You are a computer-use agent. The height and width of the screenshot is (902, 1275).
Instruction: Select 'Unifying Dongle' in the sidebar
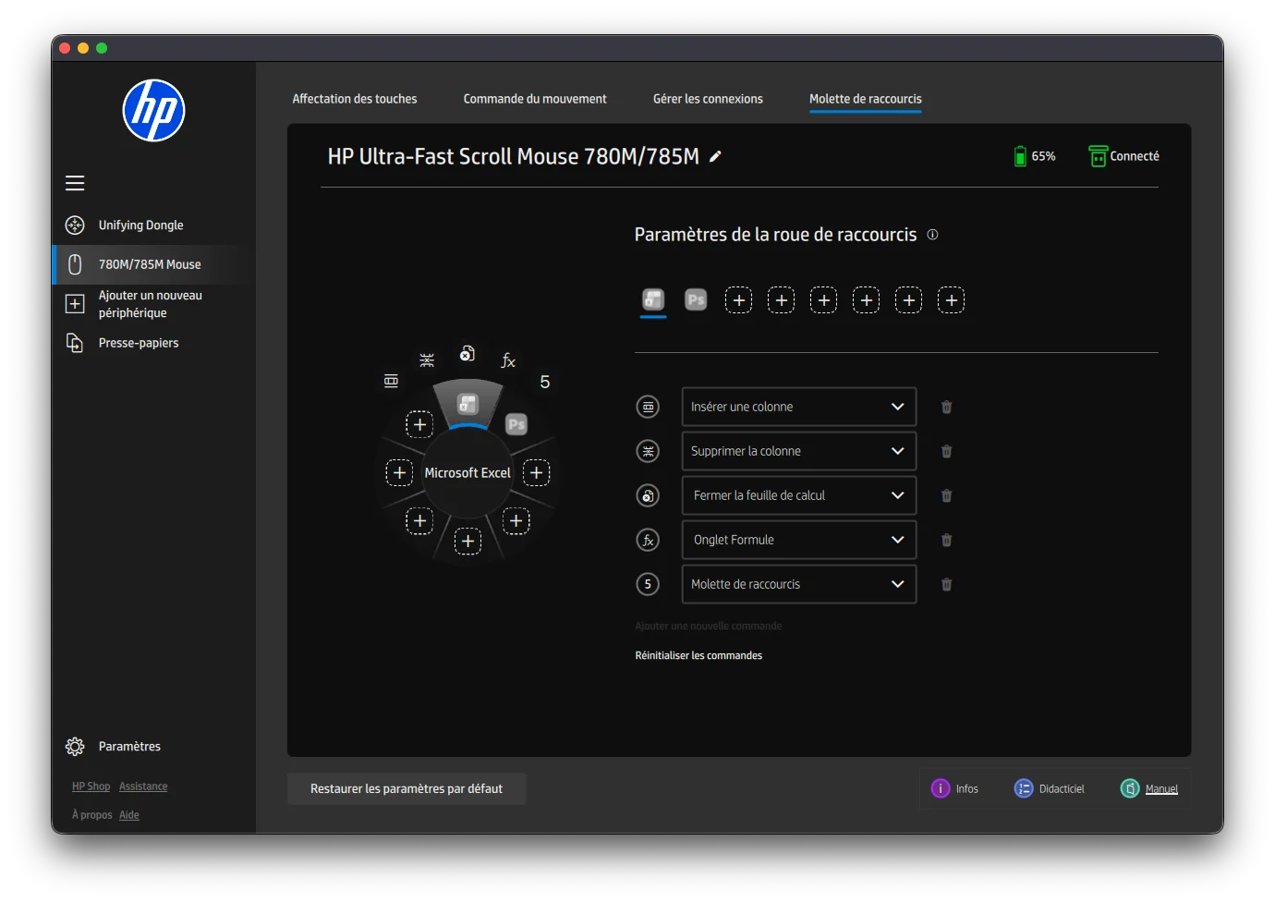(140, 225)
